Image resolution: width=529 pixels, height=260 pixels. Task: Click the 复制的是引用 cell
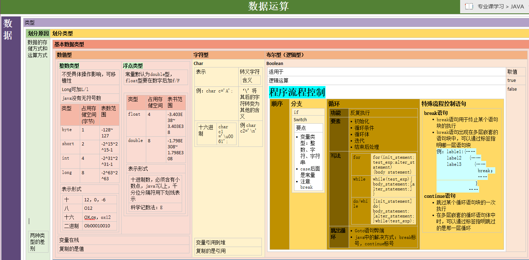(x=228, y=251)
